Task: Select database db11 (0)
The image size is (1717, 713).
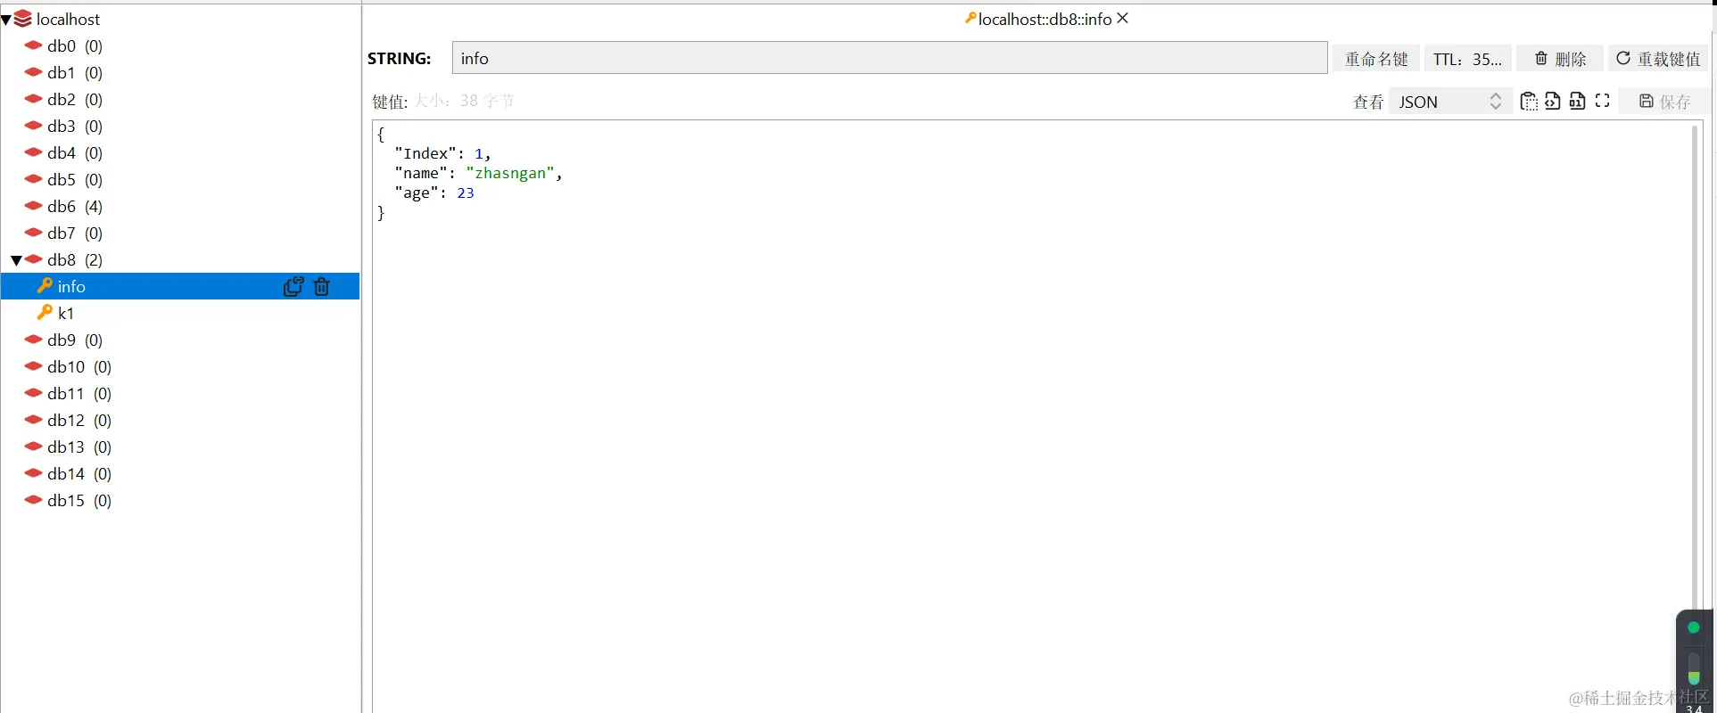Action: coord(79,393)
